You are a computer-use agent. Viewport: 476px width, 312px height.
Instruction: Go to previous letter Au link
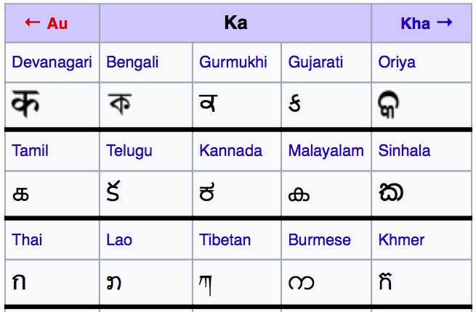(47, 23)
